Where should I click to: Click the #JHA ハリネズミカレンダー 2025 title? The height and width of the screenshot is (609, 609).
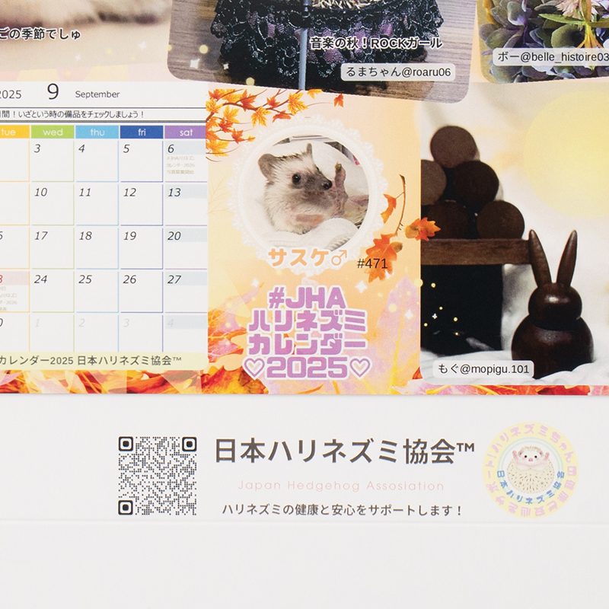[x=308, y=333]
